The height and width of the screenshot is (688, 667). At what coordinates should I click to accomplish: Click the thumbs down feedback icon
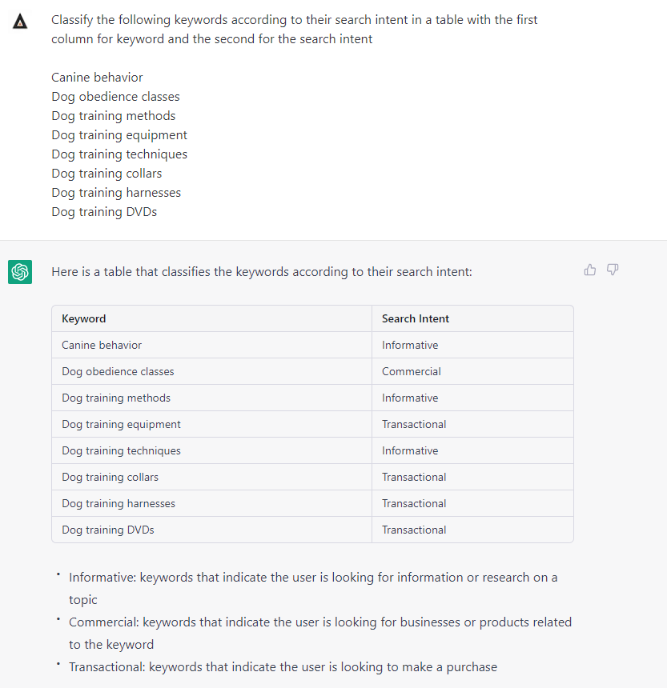point(612,270)
